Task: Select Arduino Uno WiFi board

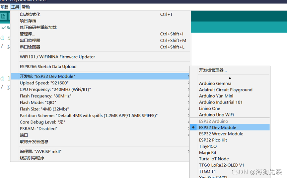Action: 230,115
